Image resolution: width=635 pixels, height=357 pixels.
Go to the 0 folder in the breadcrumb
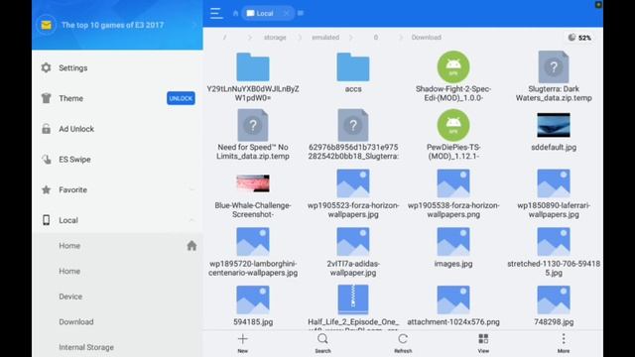pos(376,38)
